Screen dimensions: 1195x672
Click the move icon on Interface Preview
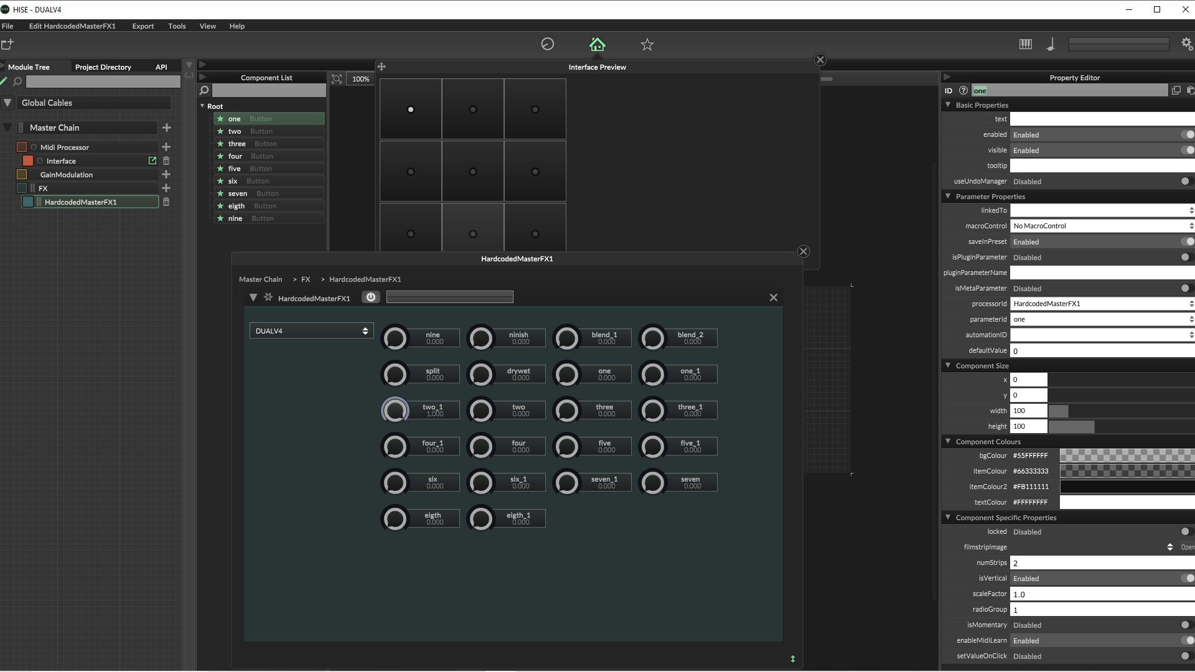click(x=382, y=67)
